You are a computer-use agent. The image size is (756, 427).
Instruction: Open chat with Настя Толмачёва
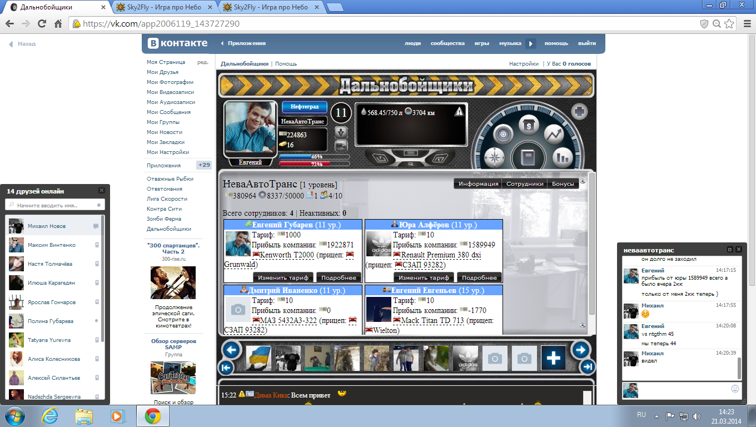click(54, 264)
